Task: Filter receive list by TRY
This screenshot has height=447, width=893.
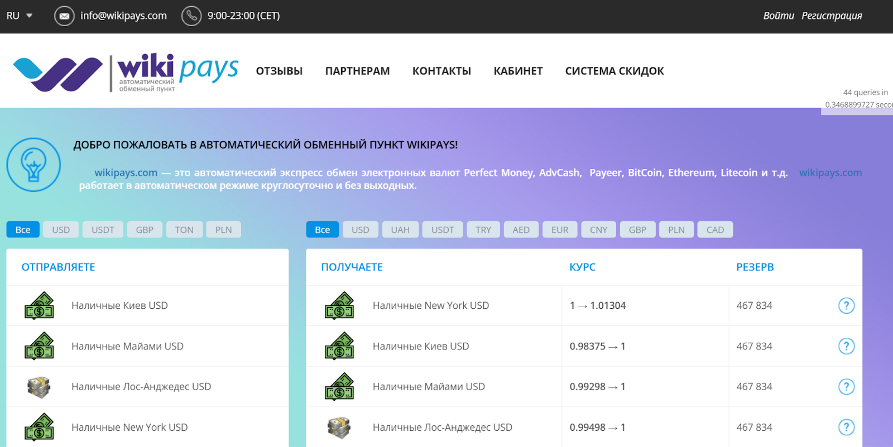Action: [x=483, y=230]
